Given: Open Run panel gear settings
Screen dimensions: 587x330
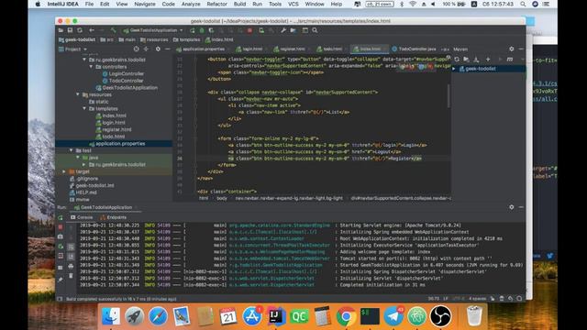Looking at the screenshot, I should point(512,207).
